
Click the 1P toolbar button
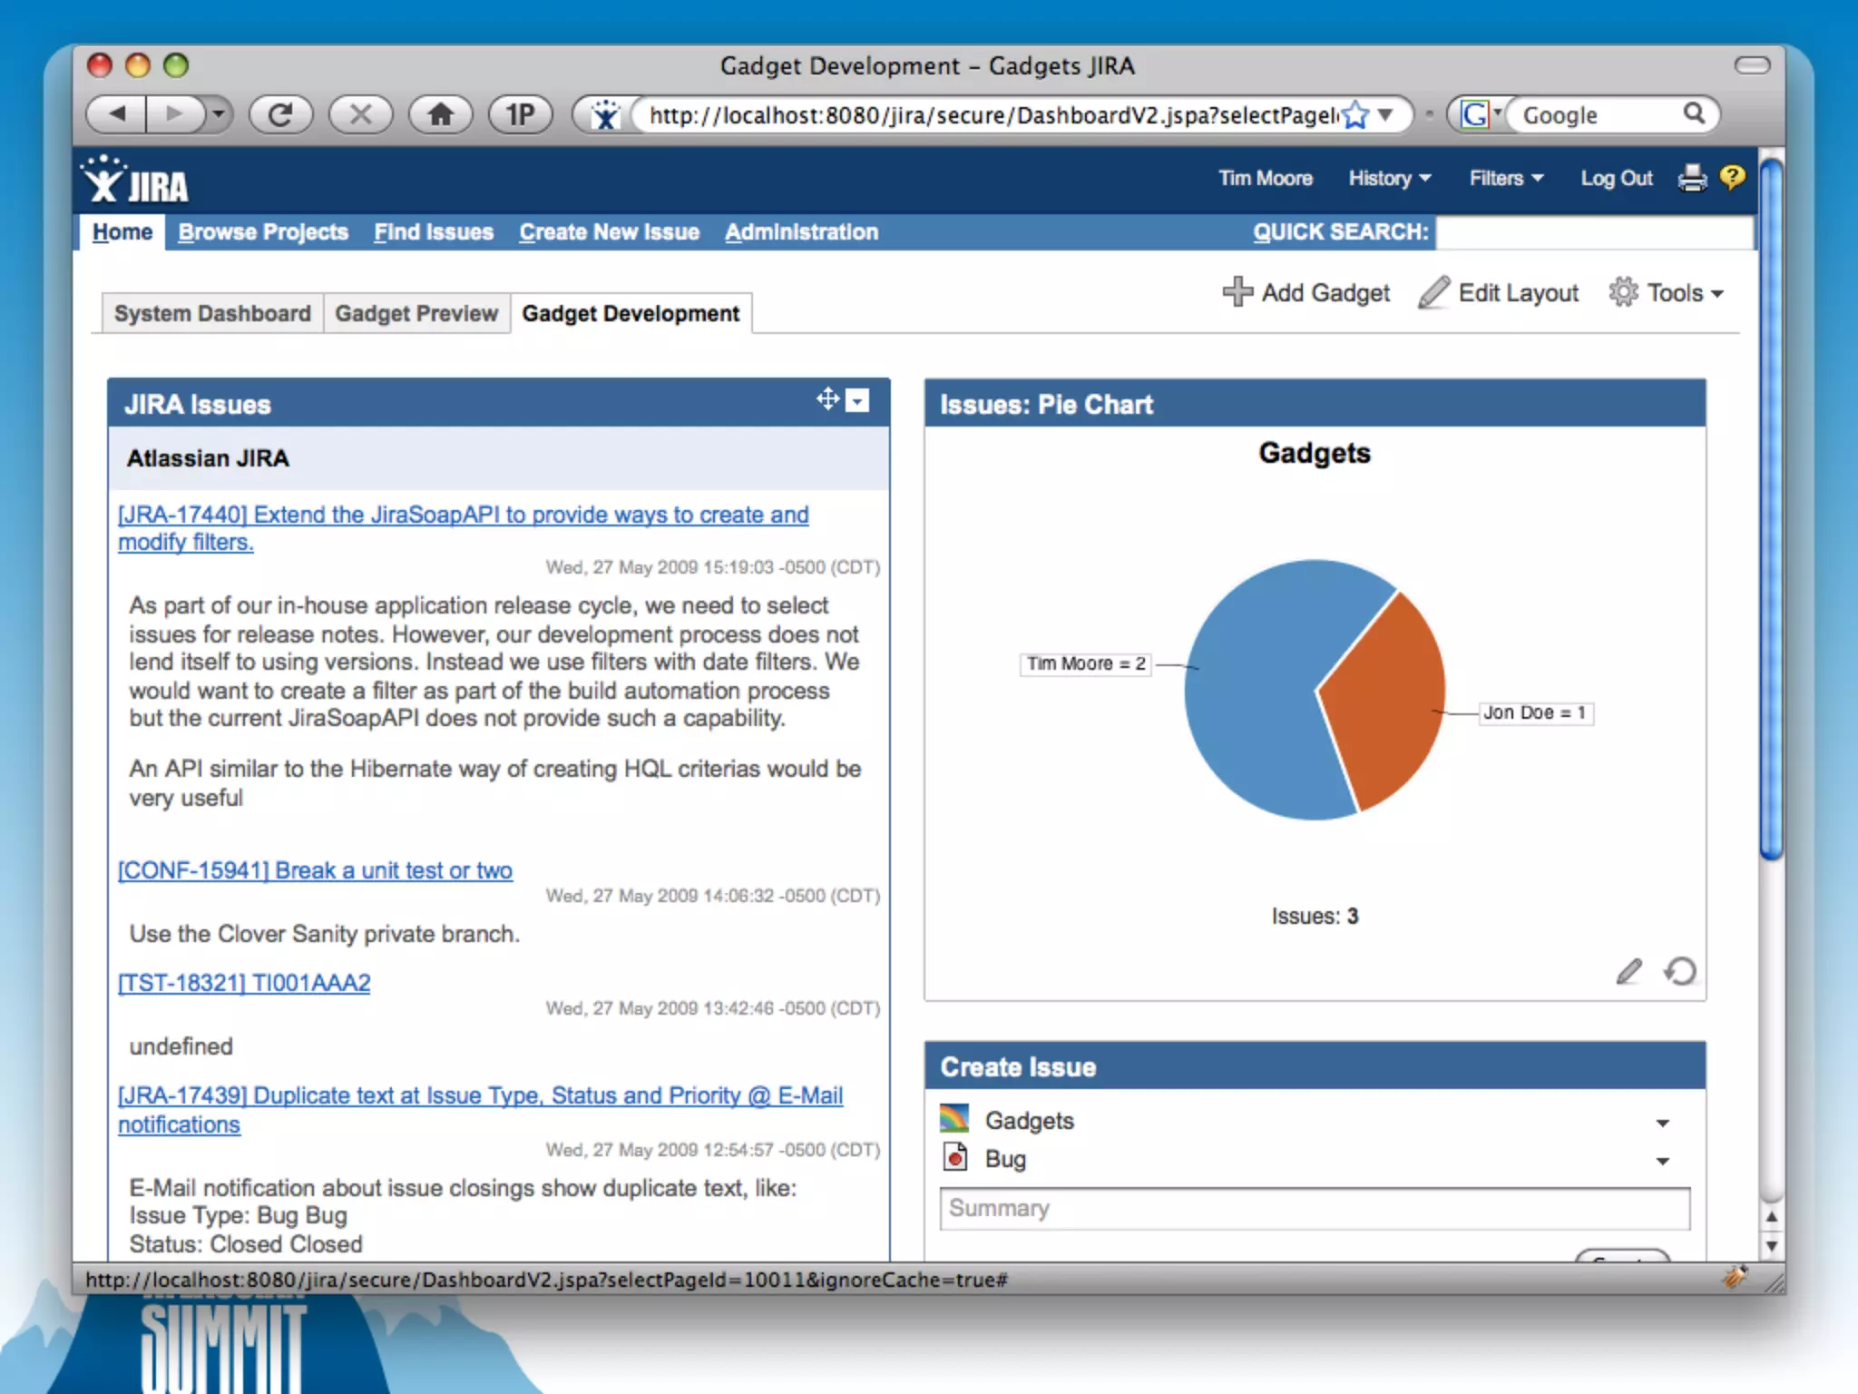coord(520,114)
